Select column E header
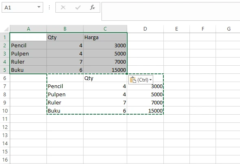240x164 pixels. click(176, 29)
